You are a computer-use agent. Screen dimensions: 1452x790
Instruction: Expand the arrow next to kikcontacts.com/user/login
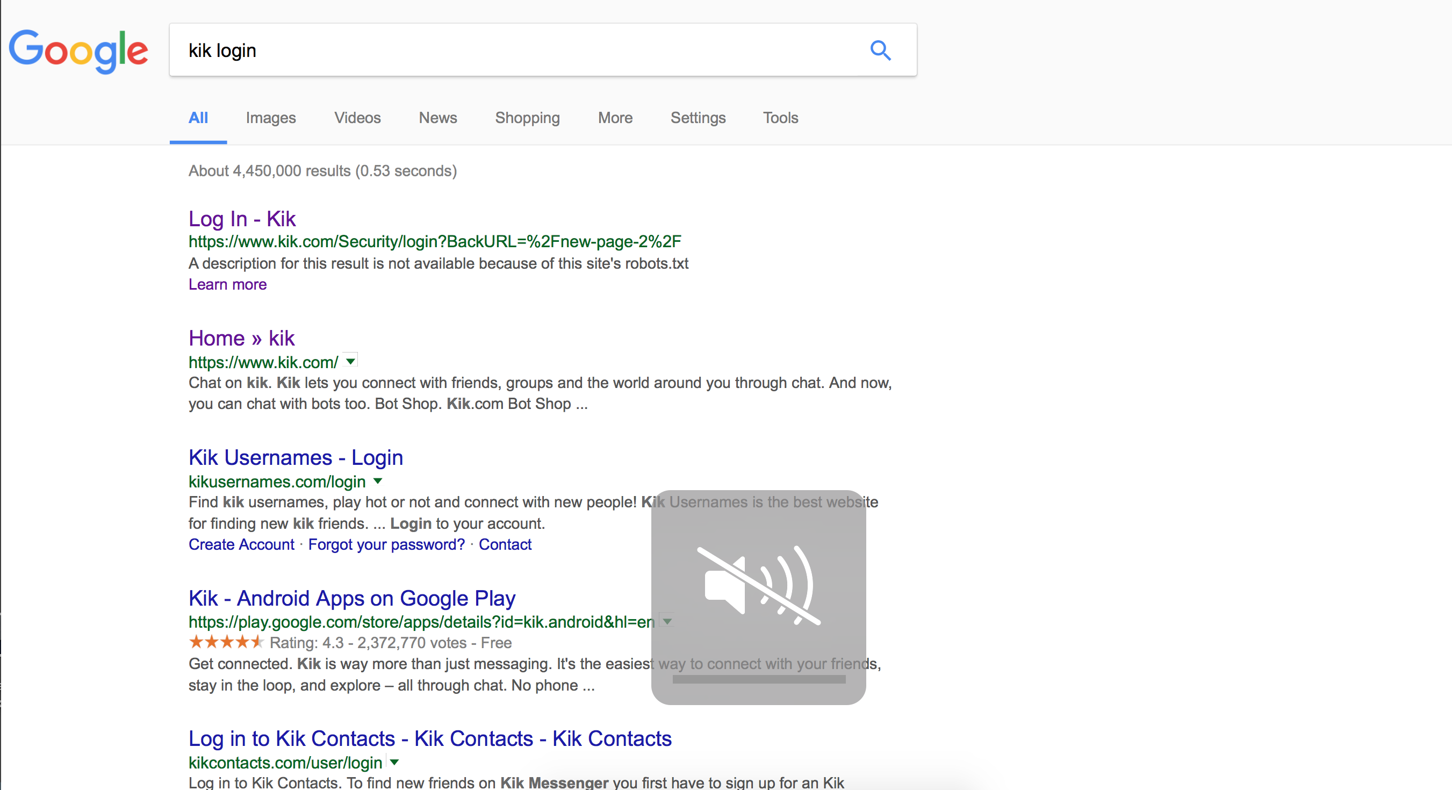pos(394,763)
